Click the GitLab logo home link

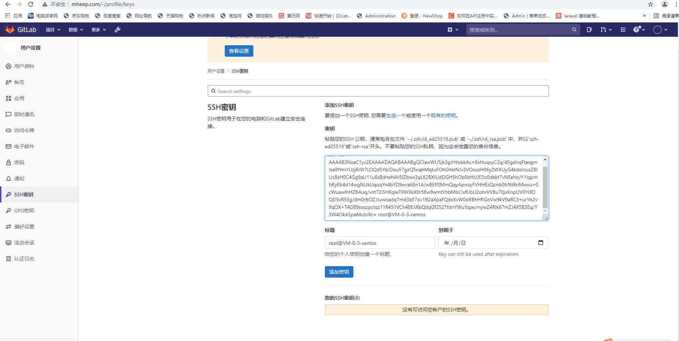pos(21,29)
